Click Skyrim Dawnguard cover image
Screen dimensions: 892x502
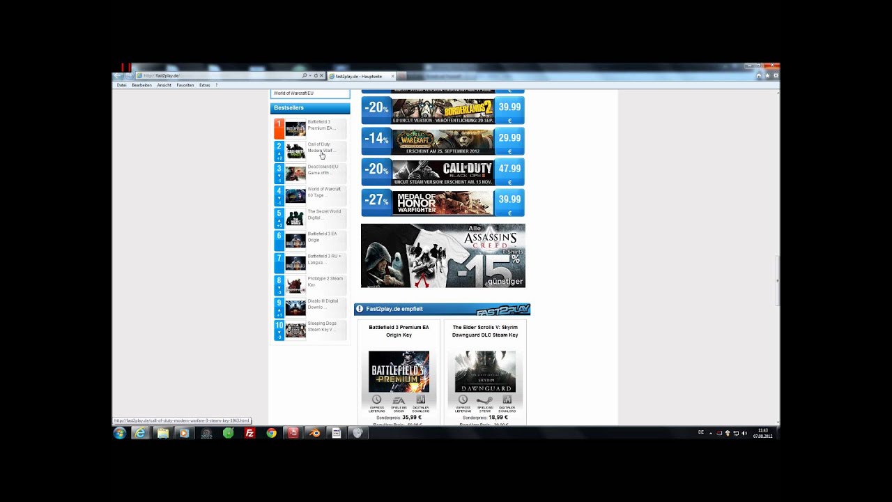pyautogui.click(x=485, y=372)
